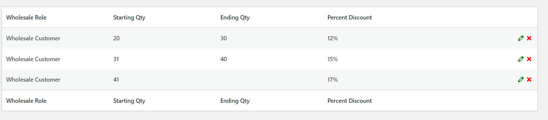The height and width of the screenshot is (120, 548).
Task: Click the bottom Ending Qty footer label
Action: coord(235,101)
